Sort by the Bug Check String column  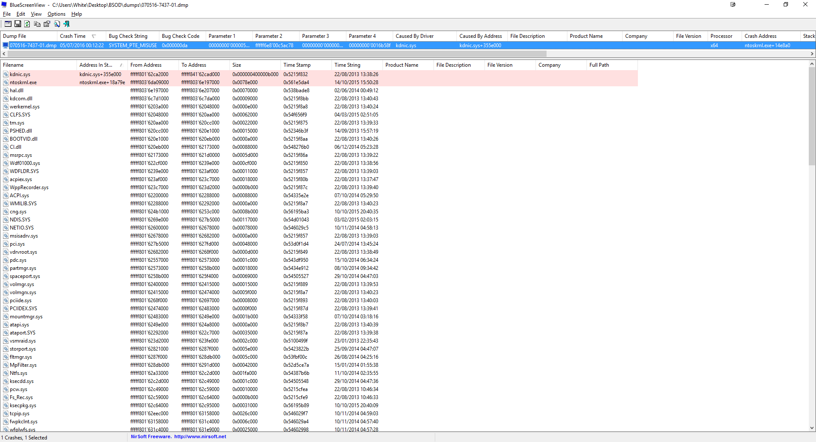132,36
